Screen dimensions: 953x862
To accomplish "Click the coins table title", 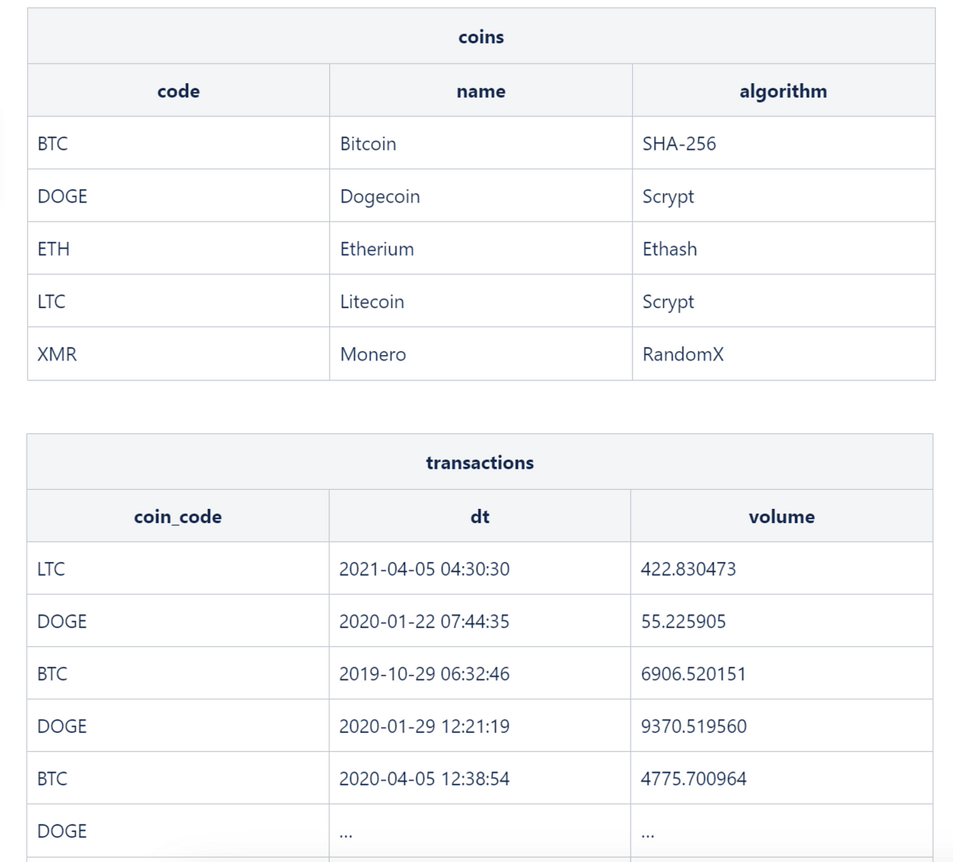I will [481, 37].
